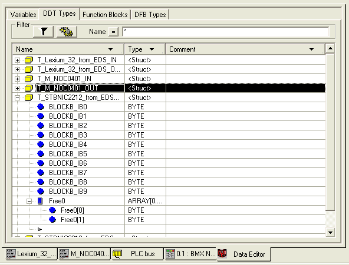The width and height of the screenshot is (349, 265).
Task: Collapse the Free0 array node
Action: pos(29,201)
